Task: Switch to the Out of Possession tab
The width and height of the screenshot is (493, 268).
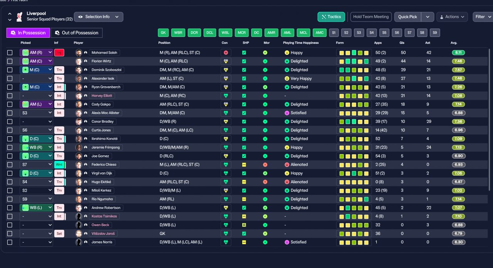Action: coord(77,33)
